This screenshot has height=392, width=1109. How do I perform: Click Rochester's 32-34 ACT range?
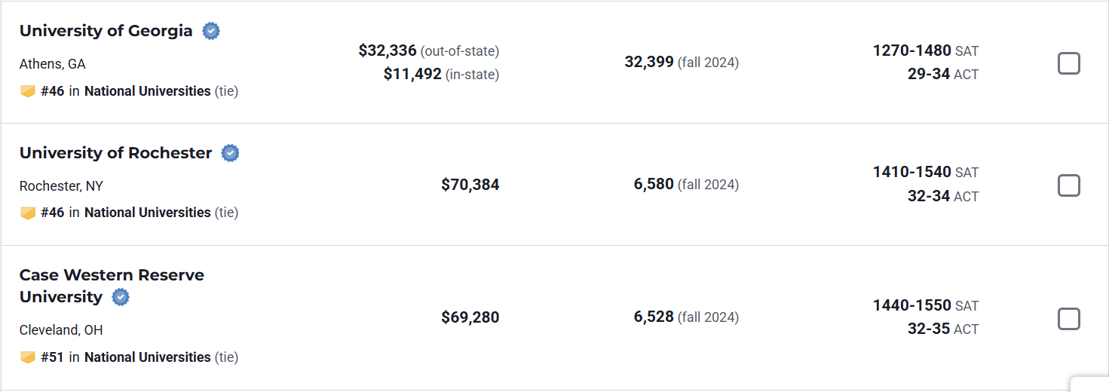click(x=928, y=196)
